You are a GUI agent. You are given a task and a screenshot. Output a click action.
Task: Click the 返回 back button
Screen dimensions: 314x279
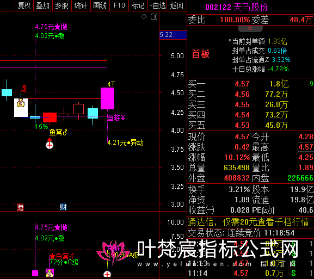pyautogui.click(x=177, y=5)
